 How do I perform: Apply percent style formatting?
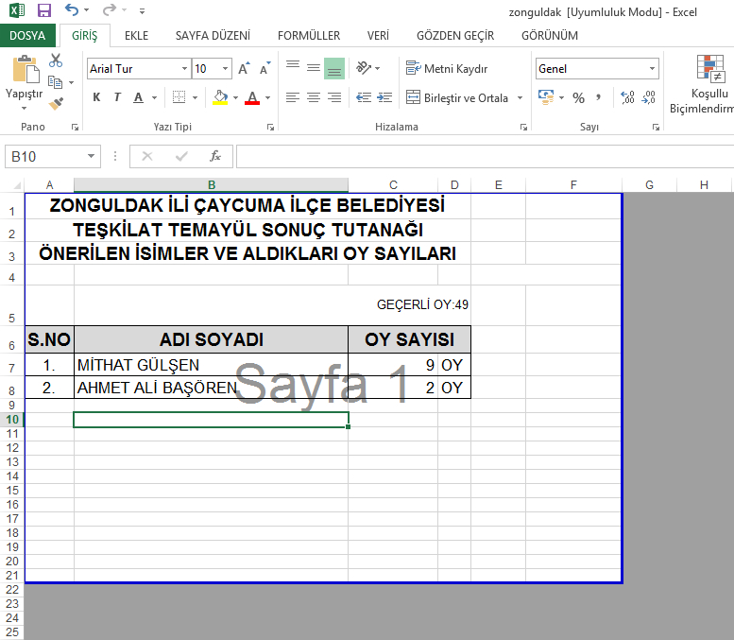coord(578,98)
